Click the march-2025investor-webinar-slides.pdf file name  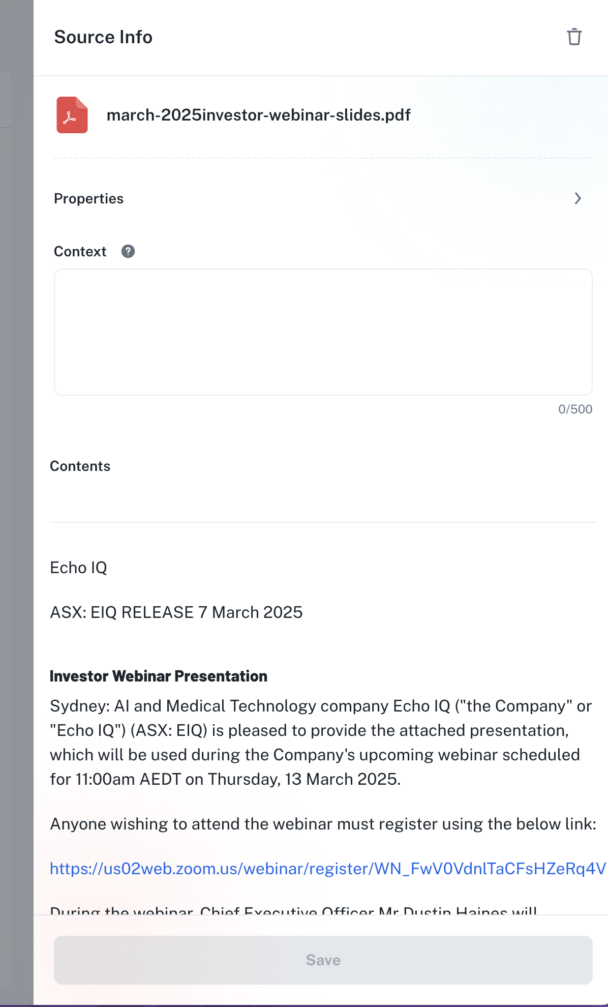(x=258, y=115)
